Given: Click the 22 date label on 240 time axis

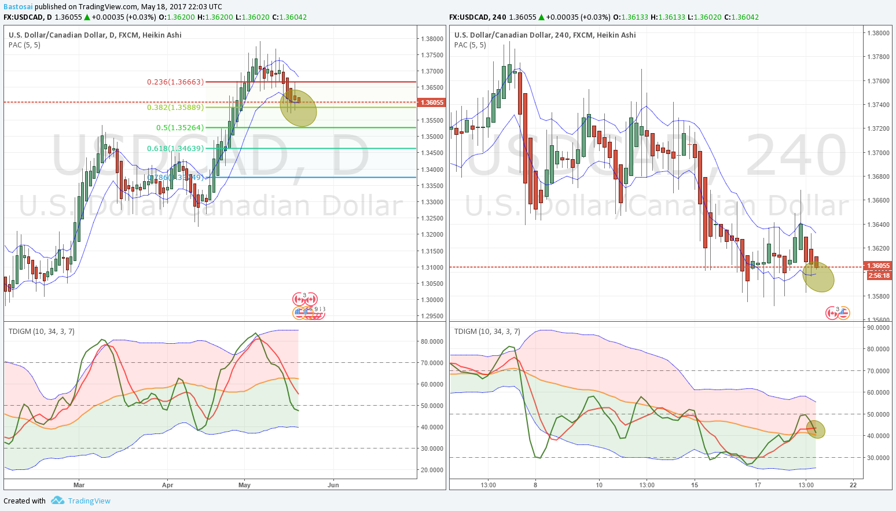Looking at the screenshot, I should click(853, 485).
